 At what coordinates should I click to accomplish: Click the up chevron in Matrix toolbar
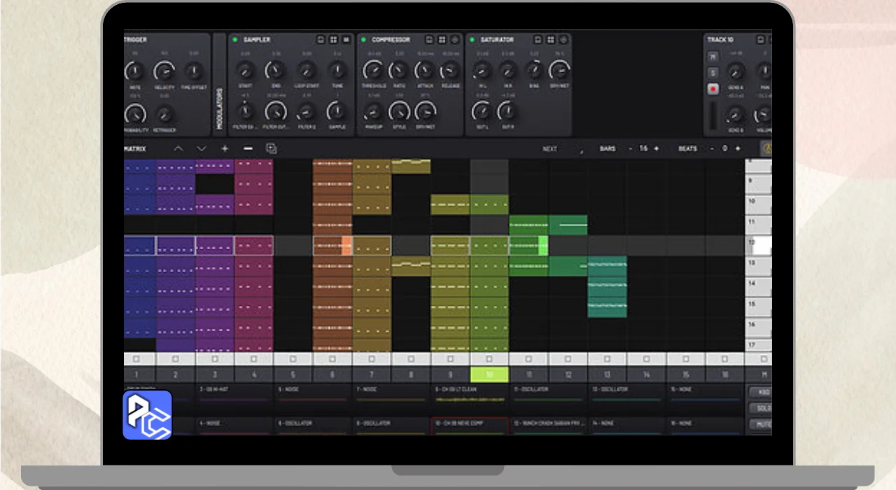pyautogui.click(x=178, y=148)
